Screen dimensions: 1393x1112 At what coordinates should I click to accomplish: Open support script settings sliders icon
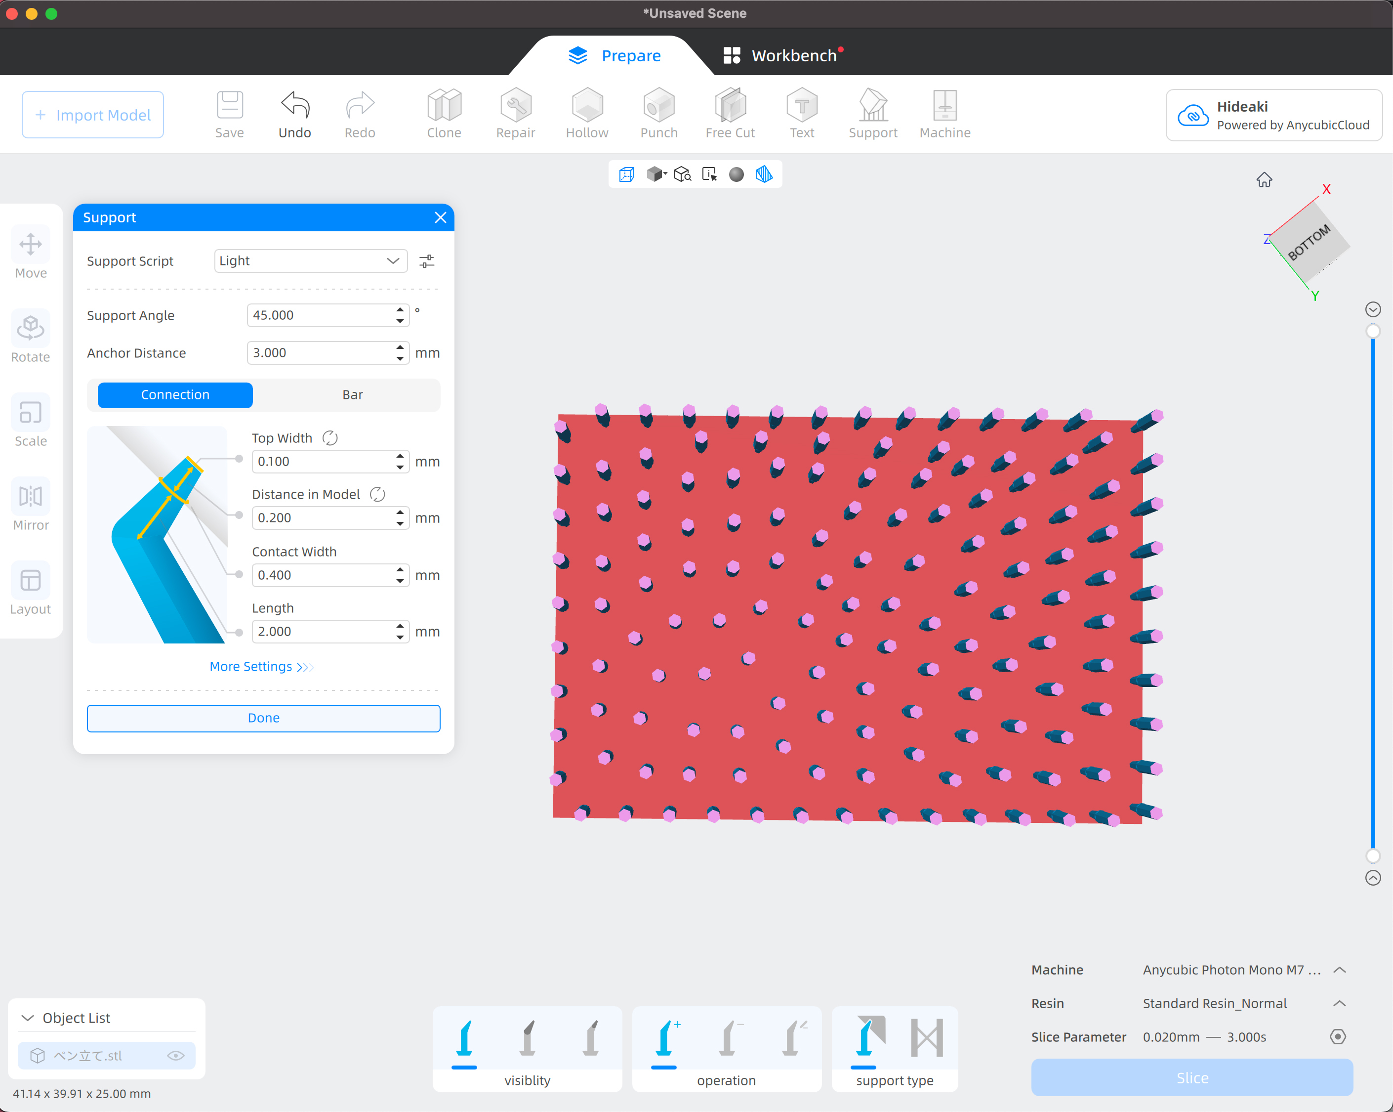click(x=426, y=261)
